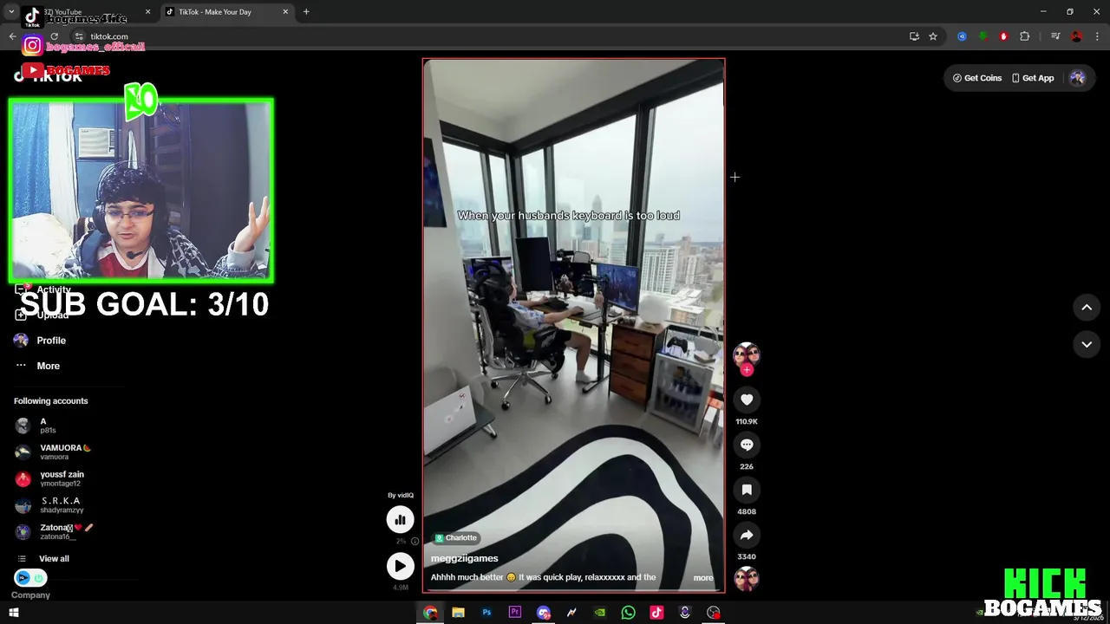The image size is (1110, 624).
Task: Close the TikTok - Make Your Day tab
Action: click(x=285, y=12)
